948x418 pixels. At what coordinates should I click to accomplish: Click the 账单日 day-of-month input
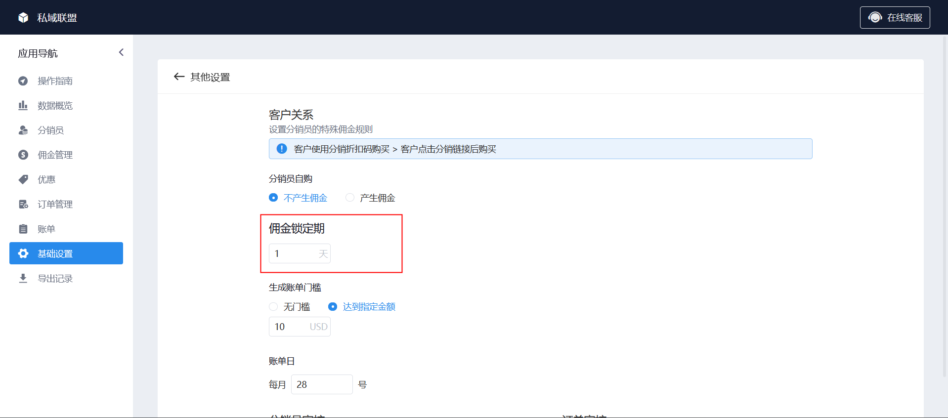coord(322,384)
